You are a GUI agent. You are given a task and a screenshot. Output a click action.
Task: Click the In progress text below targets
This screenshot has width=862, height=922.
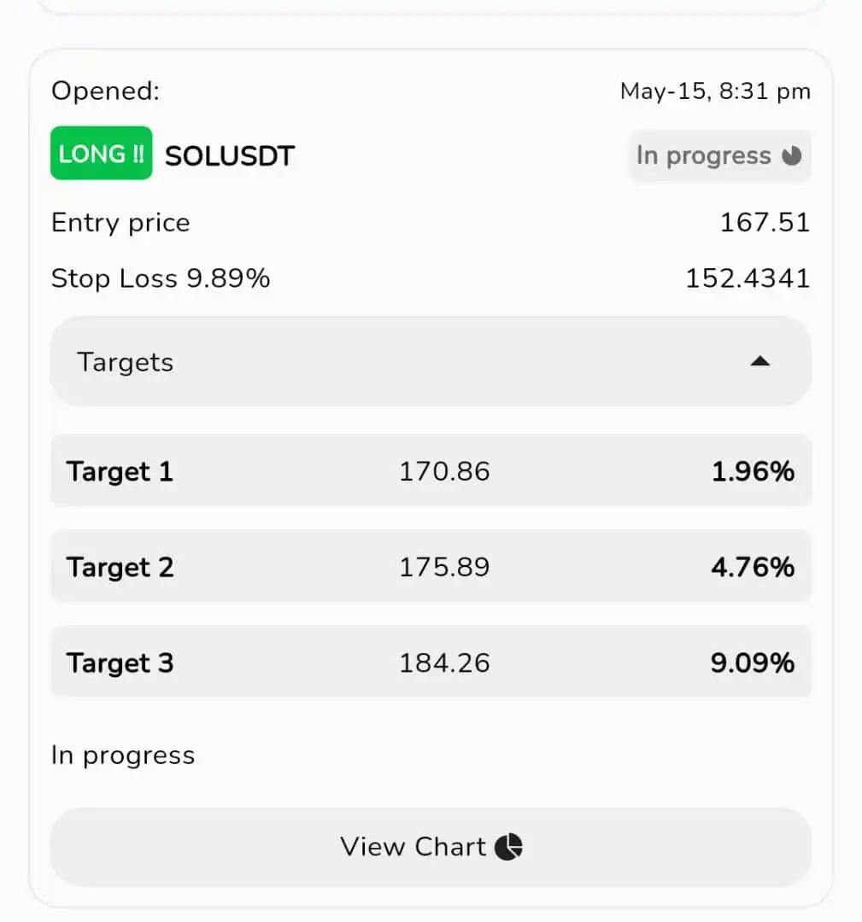(123, 756)
